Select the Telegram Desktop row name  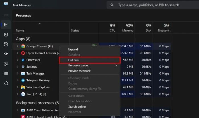pyautogui.click(x=38, y=80)
